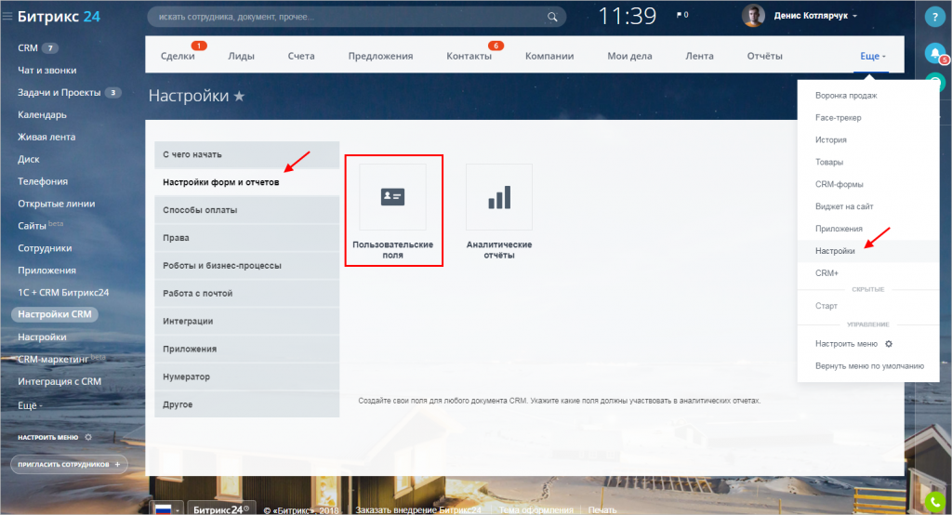Screen dimensions: 952x515
Task: Open CRM in left sidebar
Action: pos(28,48)
